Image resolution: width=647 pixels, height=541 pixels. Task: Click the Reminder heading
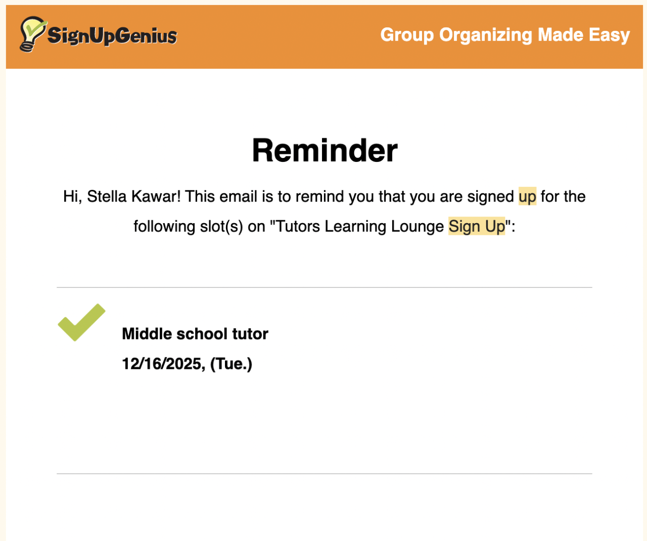click(x=325, y=151)
